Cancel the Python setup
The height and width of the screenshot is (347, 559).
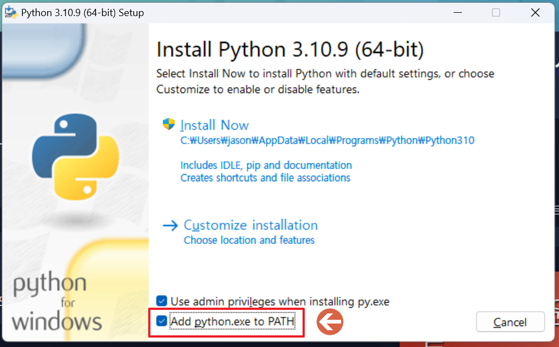(x=510, y=322)
